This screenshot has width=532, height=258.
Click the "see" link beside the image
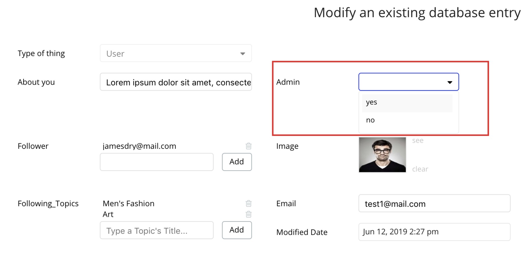pos(418,141)
